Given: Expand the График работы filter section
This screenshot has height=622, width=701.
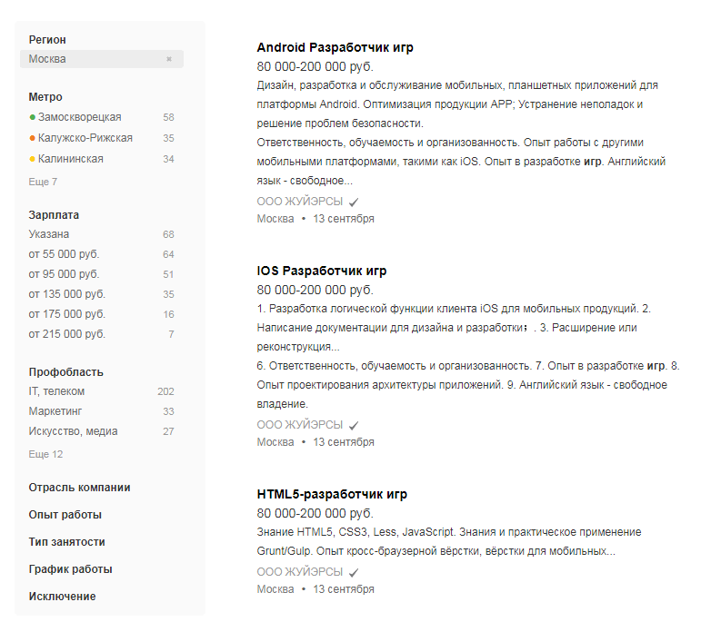Looking at the screenshot, I should [x=71, y=569].
